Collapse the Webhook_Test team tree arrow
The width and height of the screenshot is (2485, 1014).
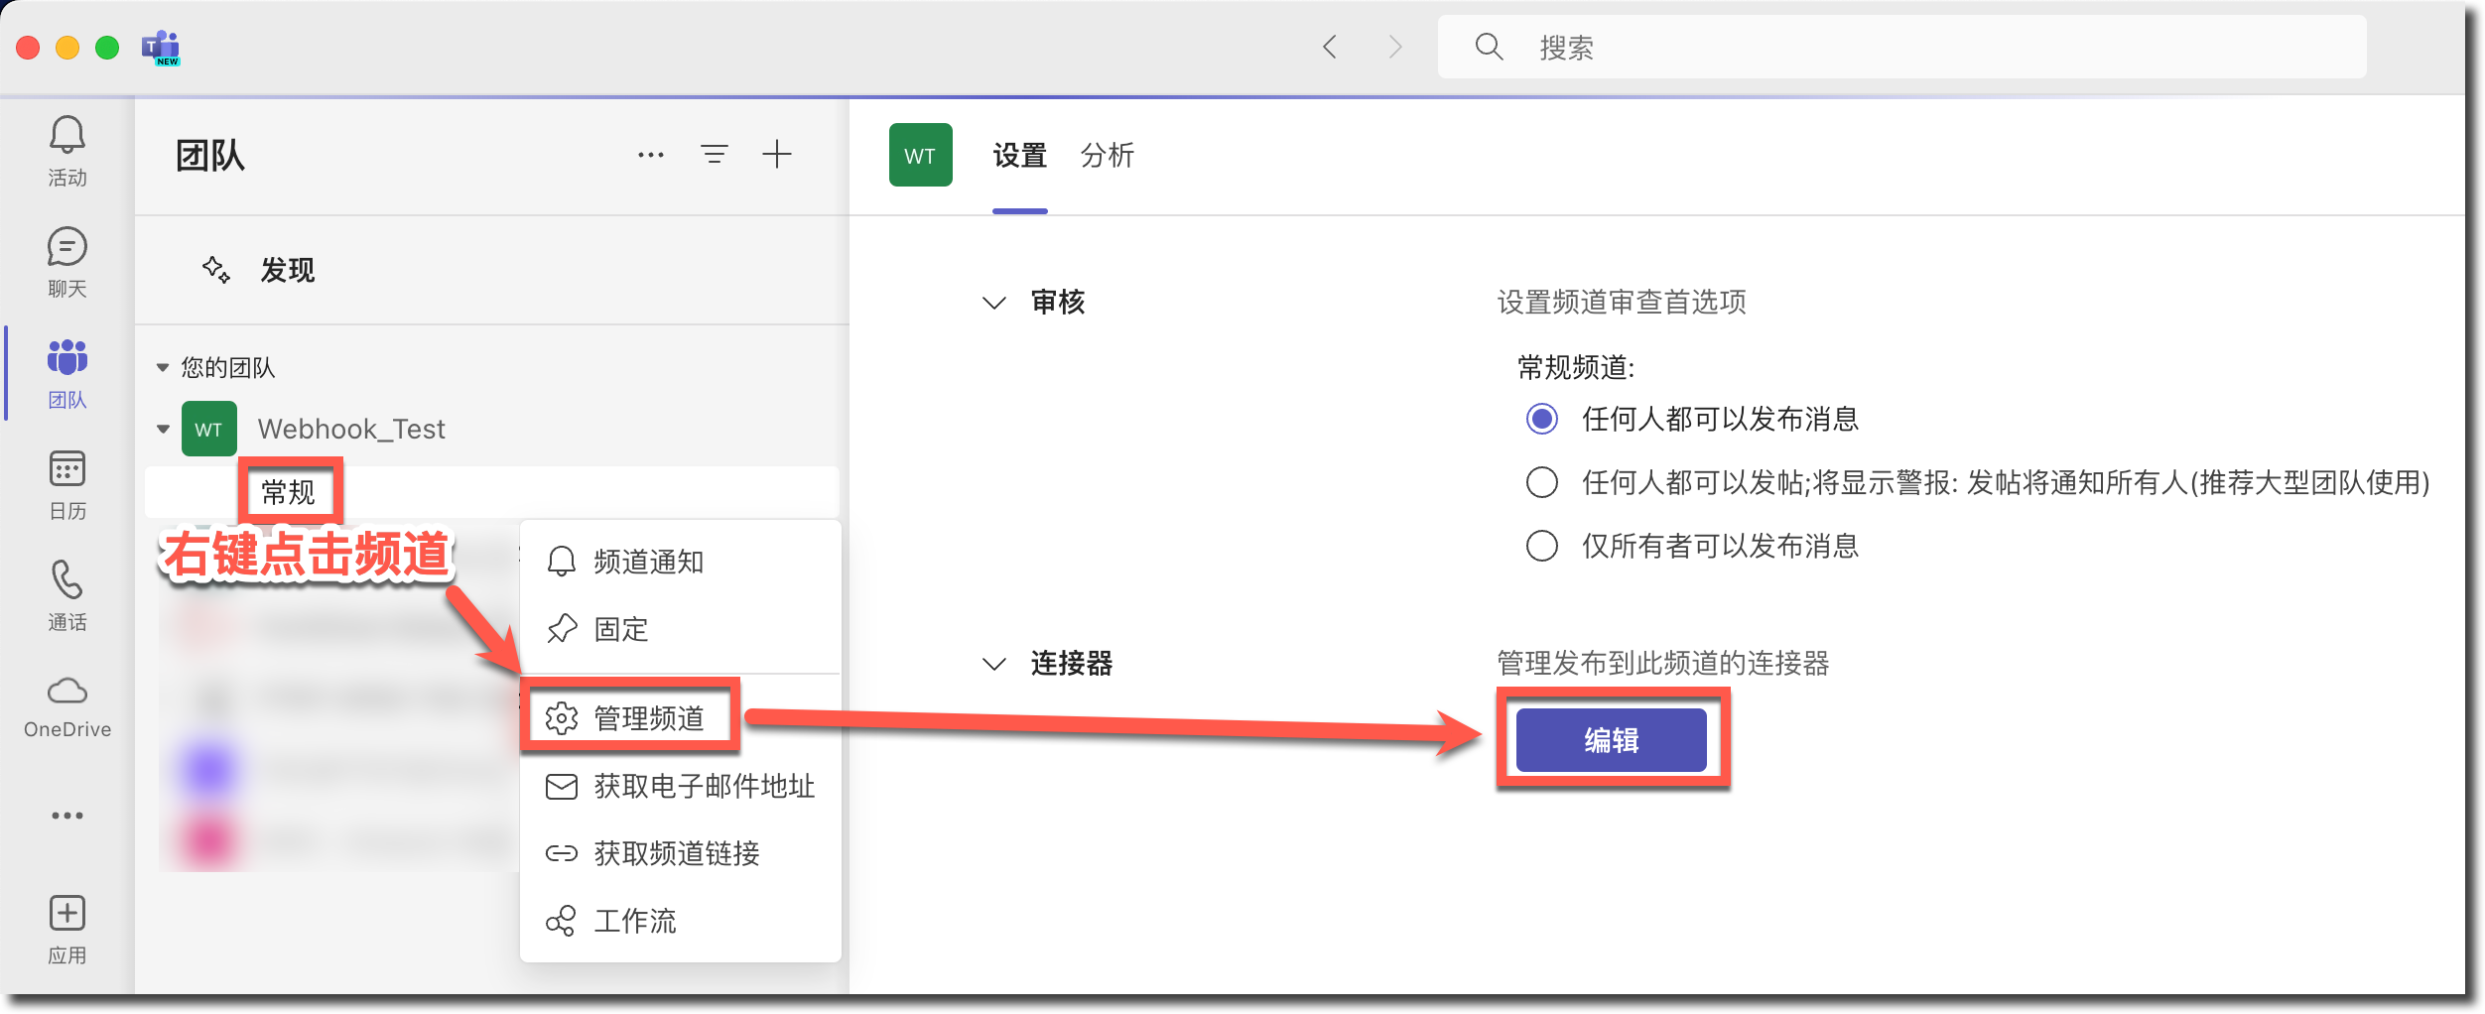tap(163, 429)
